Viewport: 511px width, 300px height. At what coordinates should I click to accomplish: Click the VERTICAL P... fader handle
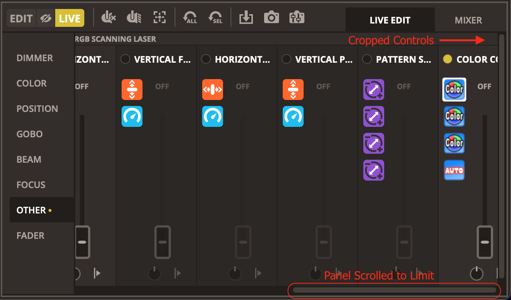click(324, 242)
